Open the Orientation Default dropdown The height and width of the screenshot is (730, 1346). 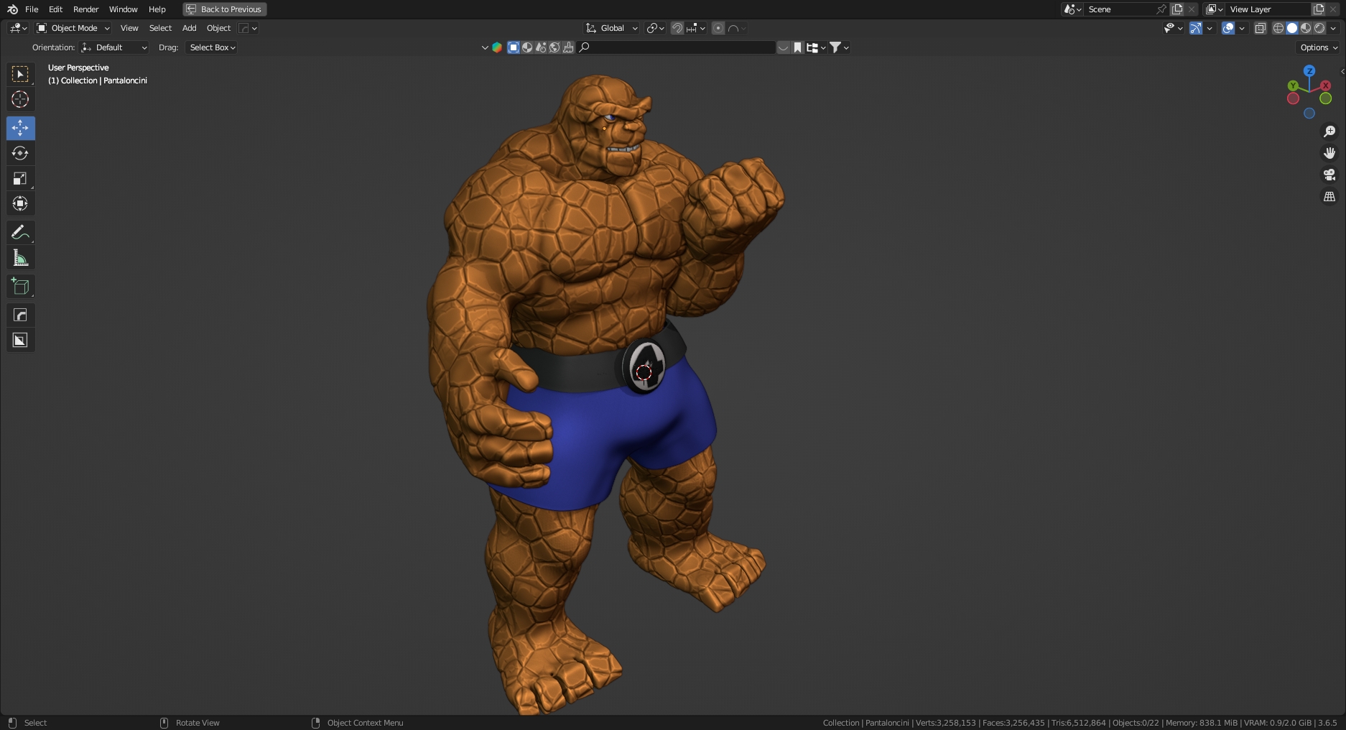(115, 47)
